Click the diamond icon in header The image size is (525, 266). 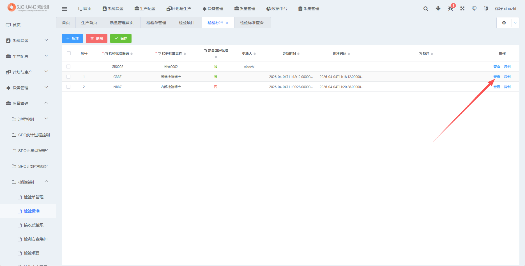pos(474,8)
